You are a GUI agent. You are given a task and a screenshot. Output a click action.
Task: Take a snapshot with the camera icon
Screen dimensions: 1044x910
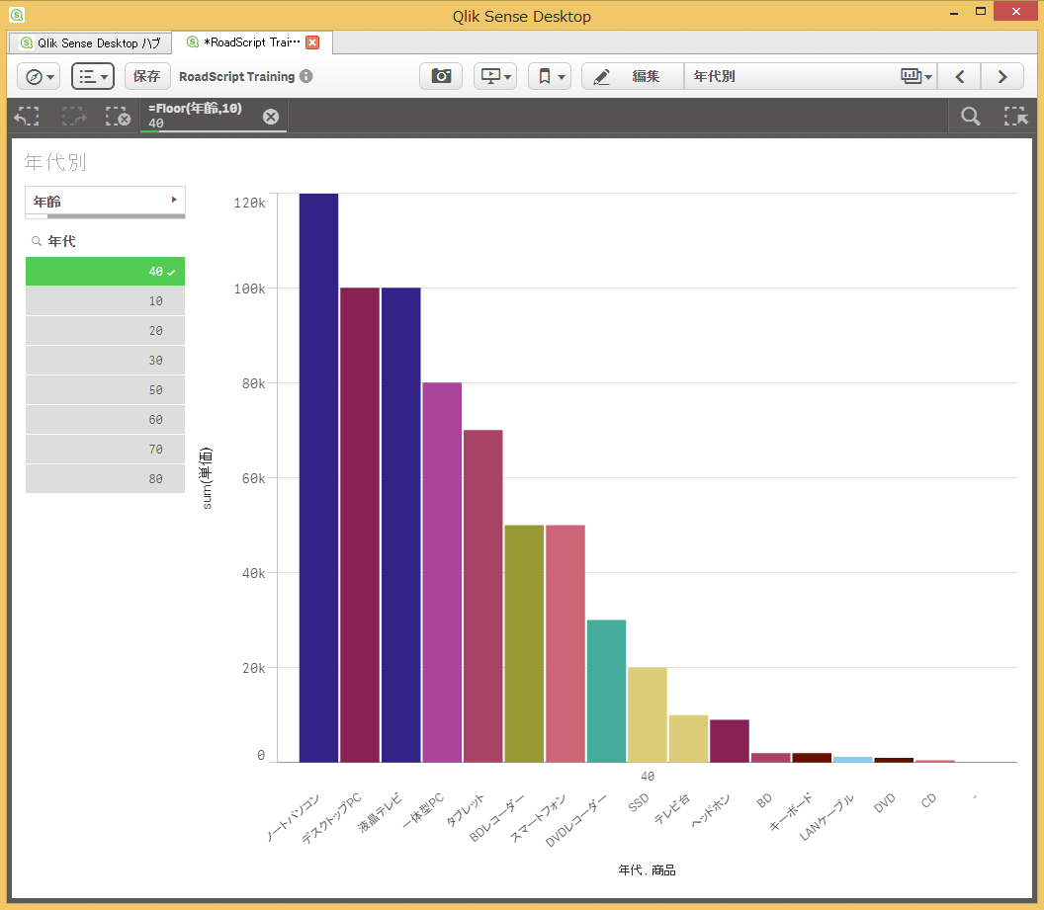(x=440, y=75)
